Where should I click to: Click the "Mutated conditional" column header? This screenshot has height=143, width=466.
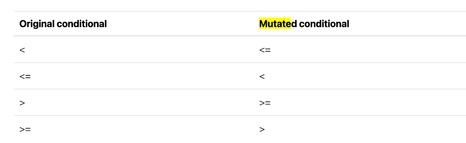[x=304, y=24]
